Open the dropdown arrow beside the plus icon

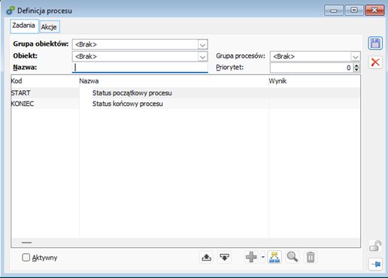coord(263,257)
